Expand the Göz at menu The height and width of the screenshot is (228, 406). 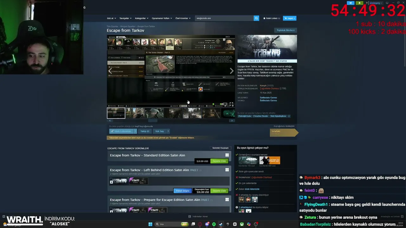[x=112, y=18]
